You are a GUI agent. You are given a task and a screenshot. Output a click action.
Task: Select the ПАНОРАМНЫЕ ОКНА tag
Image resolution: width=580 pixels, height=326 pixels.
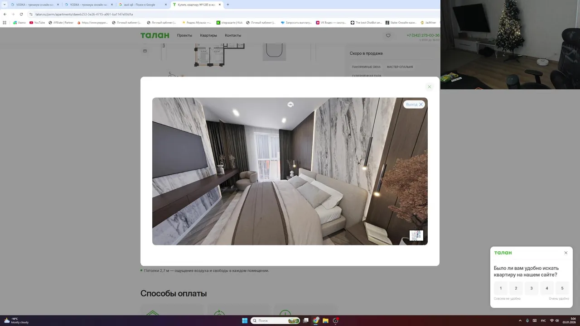(x=366, y=67)
